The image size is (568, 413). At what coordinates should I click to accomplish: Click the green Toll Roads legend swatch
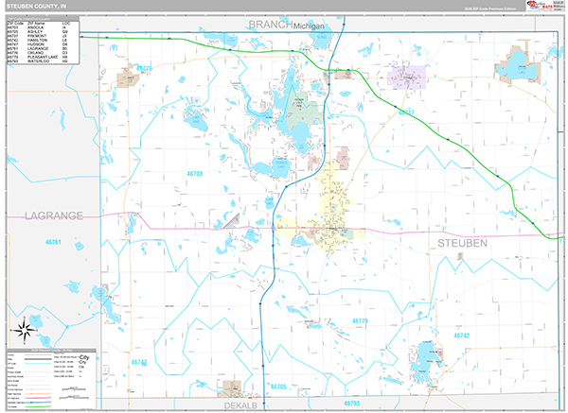(x=38, y=406)
